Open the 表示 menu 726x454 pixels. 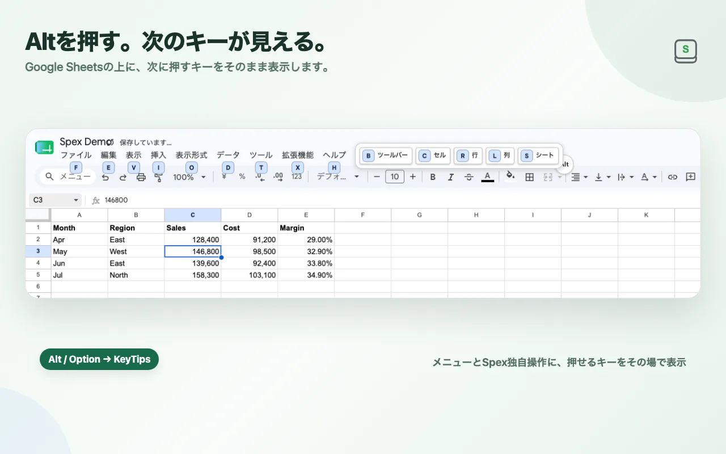coord(133,155)
